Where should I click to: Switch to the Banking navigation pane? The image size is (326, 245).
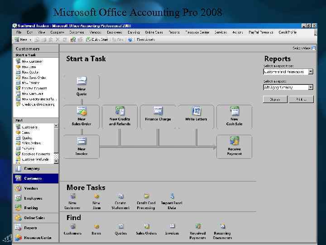(36, 208)
